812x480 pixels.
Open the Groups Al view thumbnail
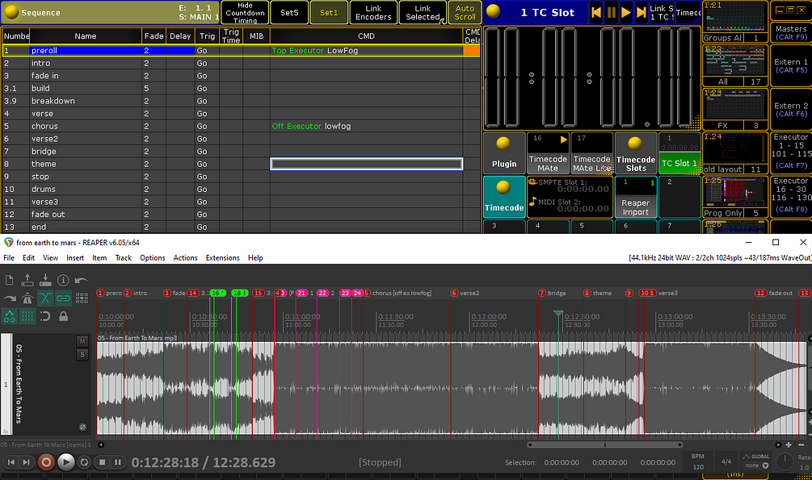734,22
